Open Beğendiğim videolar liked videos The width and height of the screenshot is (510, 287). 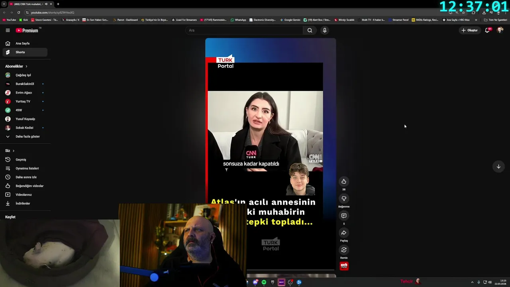(25, 186)
